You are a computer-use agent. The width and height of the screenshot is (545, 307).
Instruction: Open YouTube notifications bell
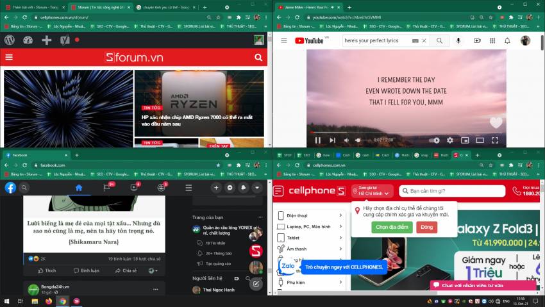pos(507,40)
